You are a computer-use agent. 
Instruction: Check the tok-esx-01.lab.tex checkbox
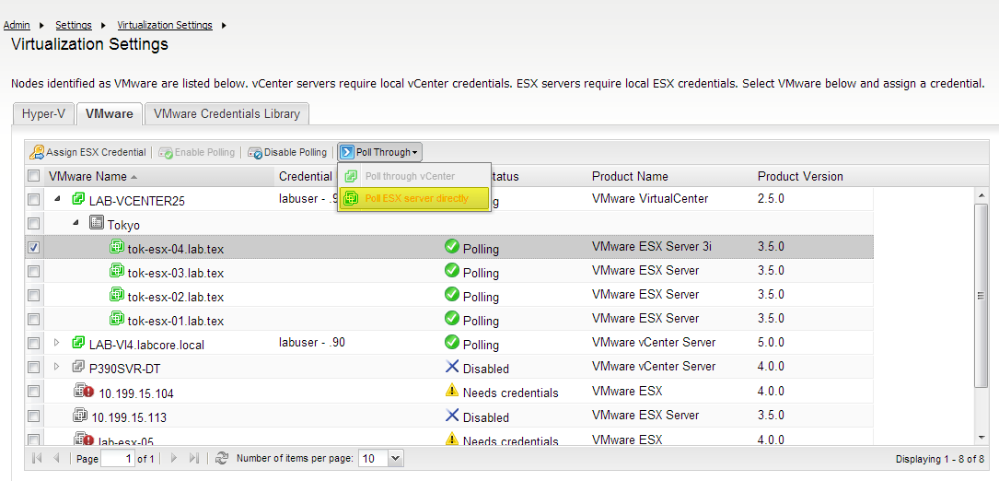(x=34, y=319)
